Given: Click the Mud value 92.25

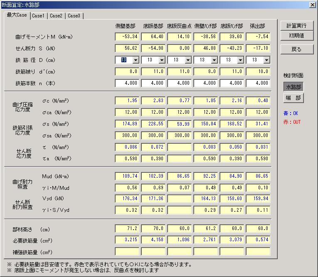Looking at the screenshot, I should click(206, 176).
